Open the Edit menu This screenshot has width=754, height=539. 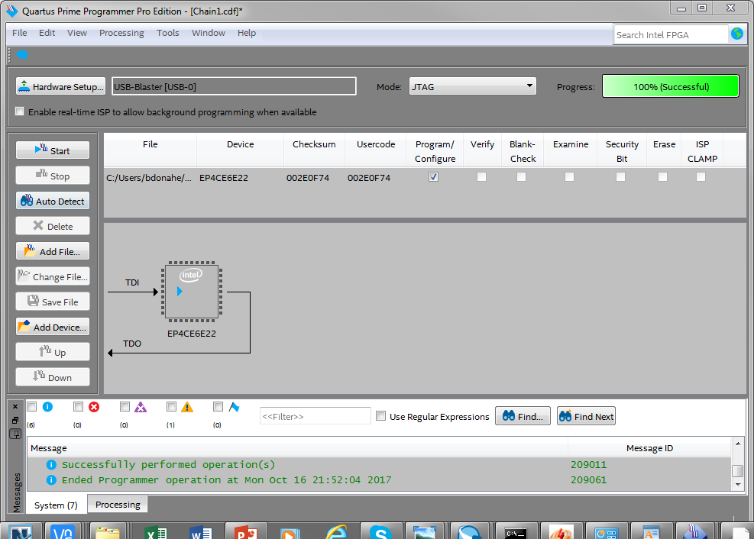coord(47,33)
